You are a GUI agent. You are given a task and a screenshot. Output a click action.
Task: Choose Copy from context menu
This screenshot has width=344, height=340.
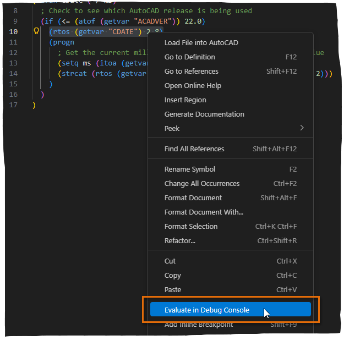click(x=172, y=275)
